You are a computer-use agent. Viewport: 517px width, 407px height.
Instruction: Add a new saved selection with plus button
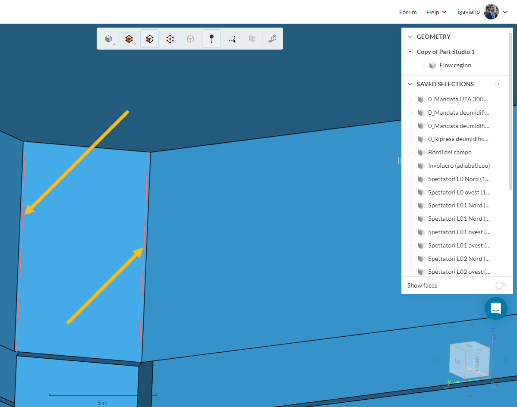[498, 84]
